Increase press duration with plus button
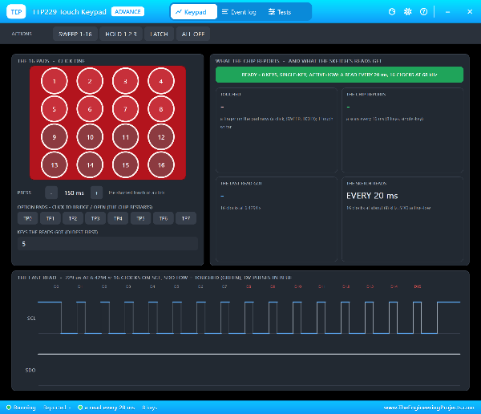 click(96, 193)
